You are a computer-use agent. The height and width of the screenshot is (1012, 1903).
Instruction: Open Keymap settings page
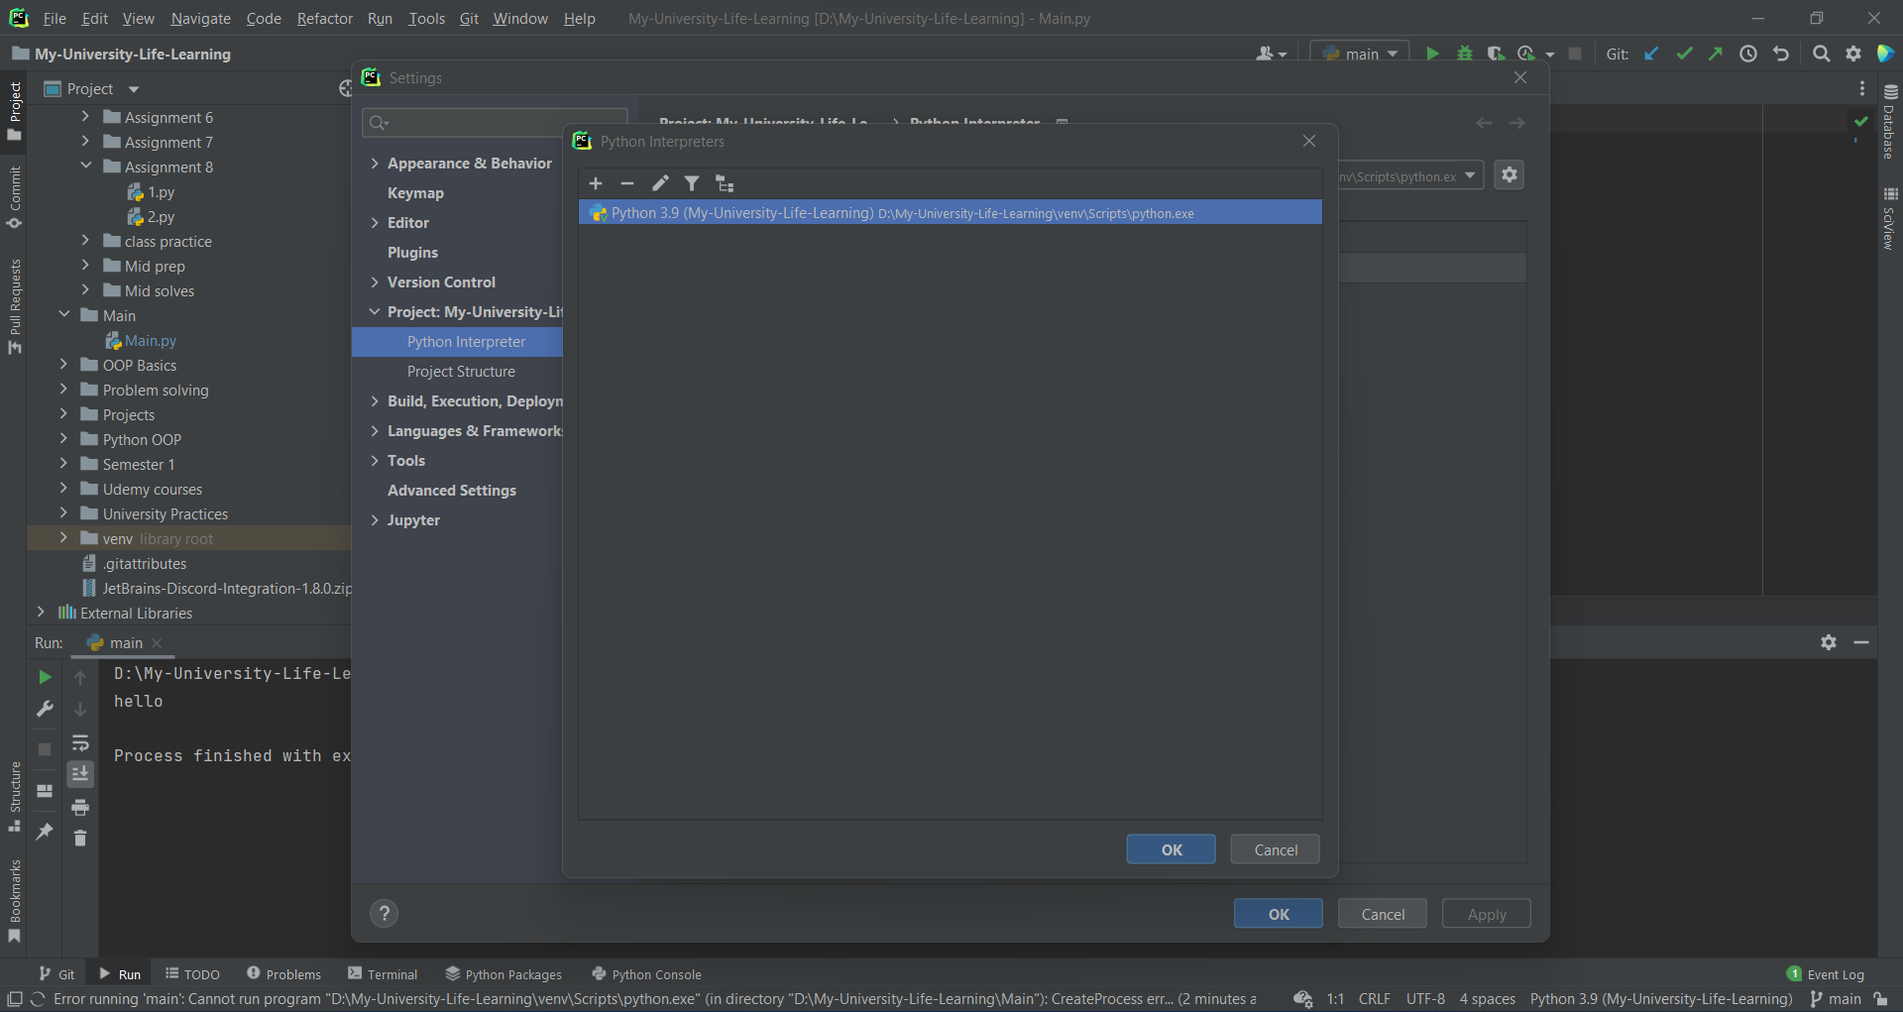(x=415, y=193)
